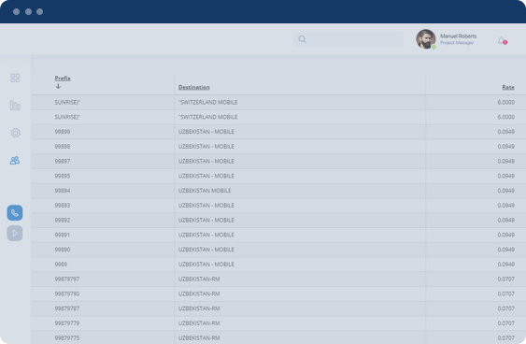Select the row with prefix 99879797

[278, 279]
